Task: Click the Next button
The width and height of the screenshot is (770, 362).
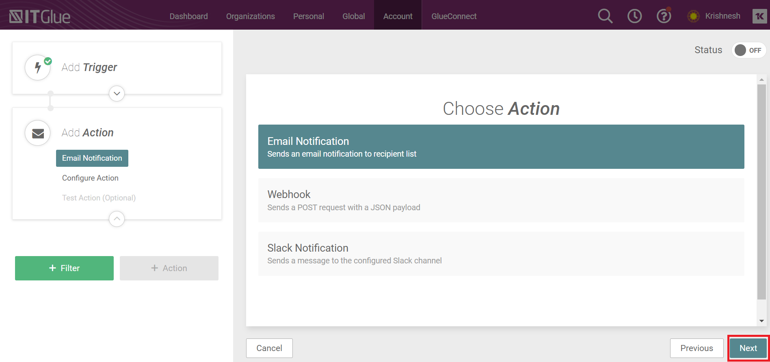Action: pos(748,348)
